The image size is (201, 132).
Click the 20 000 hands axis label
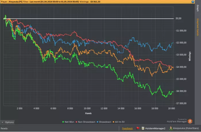click(x=171, y=108)
